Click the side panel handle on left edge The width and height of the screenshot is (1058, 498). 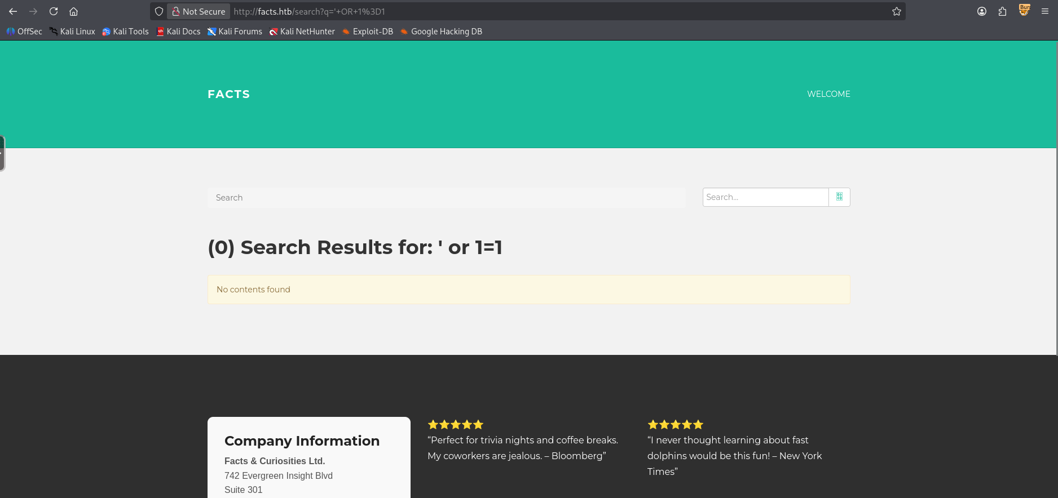pos(2,153)
